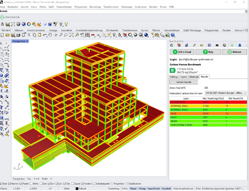Image resolution: width=249 pixels, height=191 pixels.
Task: Click the Refresh Results button
Action: (x=184, y=82)
